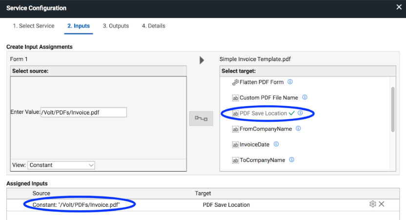The height and width of the screenshot is (220, 406).
Task: Open the Outputs tab
Action: pyautogui.click(x=116, y=26)
